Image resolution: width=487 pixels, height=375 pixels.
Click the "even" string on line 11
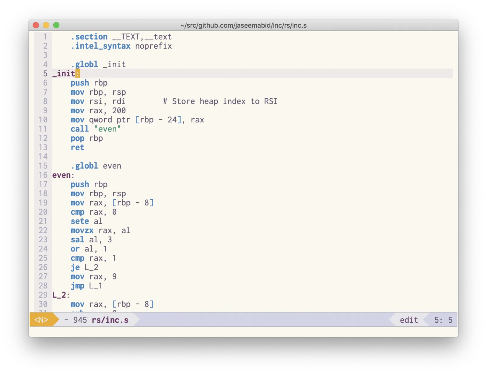point(107,129)
